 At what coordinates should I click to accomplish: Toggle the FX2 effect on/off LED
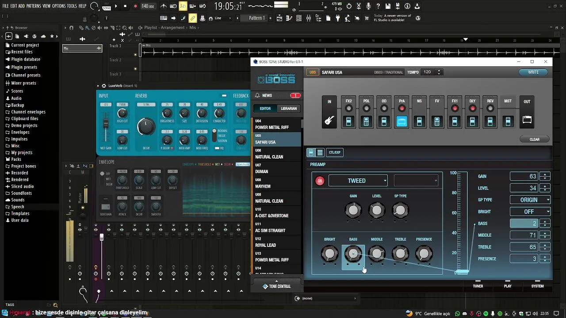[348, 108]
